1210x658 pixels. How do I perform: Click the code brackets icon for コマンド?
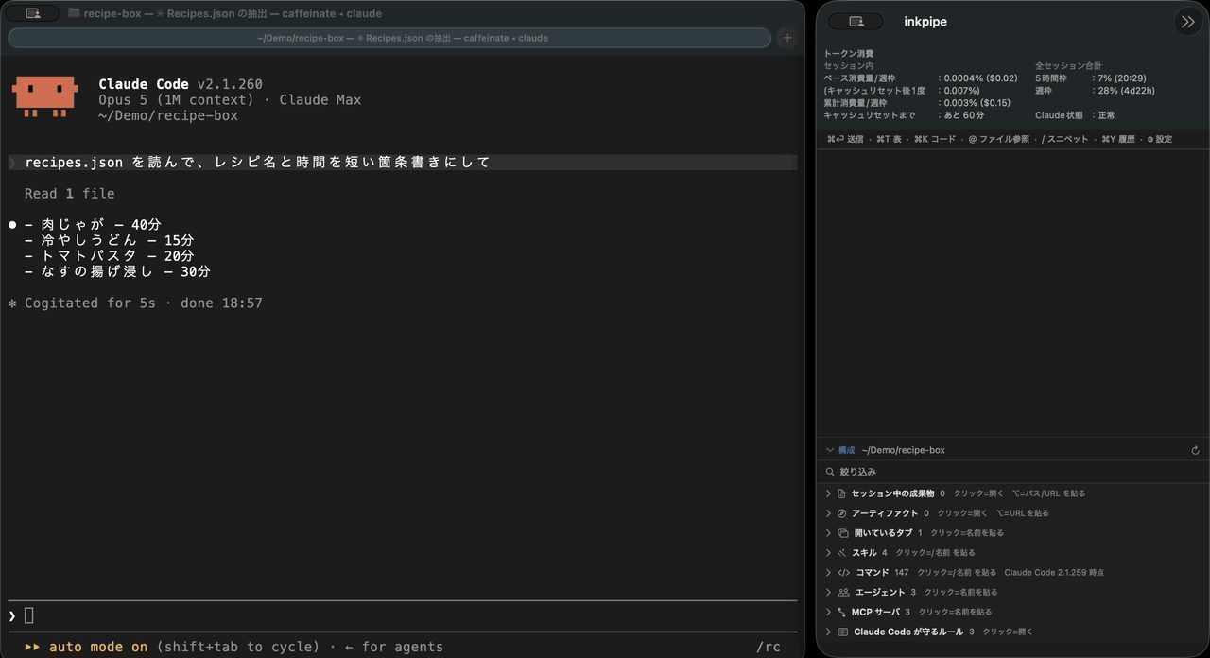pyautogui.click(x=843, y=573)
